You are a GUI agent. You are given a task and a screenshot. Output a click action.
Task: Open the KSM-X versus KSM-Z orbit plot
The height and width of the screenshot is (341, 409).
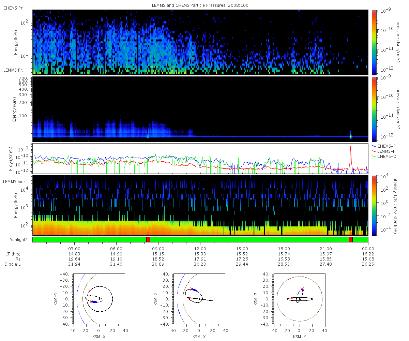(199, 298)
